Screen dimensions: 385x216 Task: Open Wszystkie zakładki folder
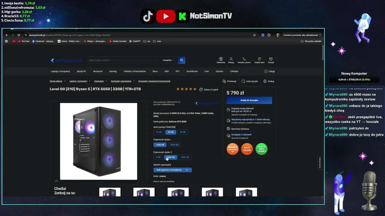[311, 41]
